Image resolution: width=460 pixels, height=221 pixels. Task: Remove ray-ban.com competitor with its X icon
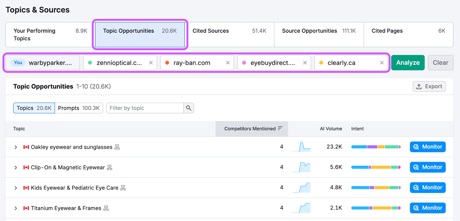tap(228, 63)
